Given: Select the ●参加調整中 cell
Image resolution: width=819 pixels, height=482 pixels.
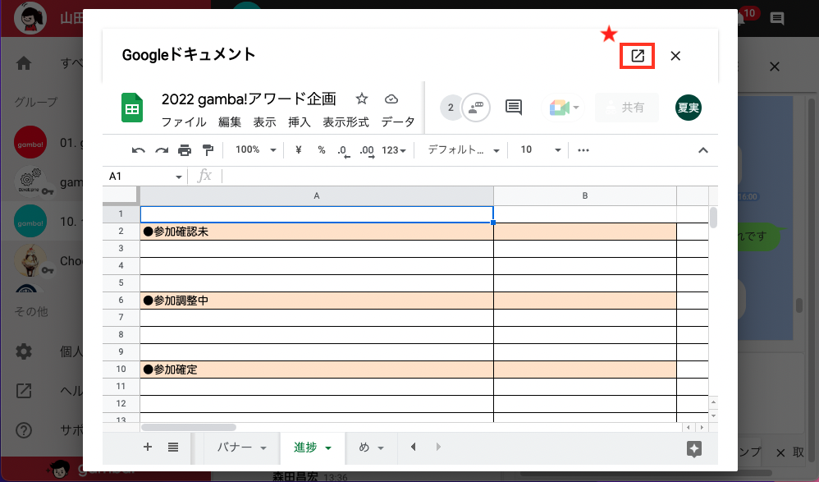Looking at the screenshot, I should (x=317, y=301).
